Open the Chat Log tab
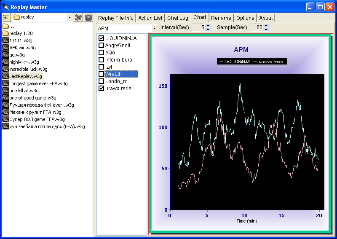 (x=177, y=18)
